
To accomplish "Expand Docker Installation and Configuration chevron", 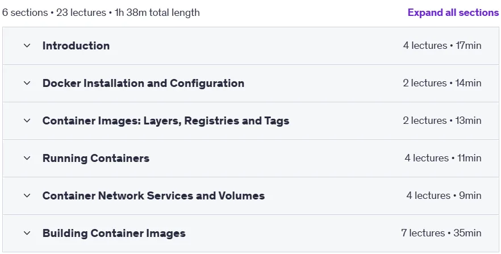I will 27,83.
